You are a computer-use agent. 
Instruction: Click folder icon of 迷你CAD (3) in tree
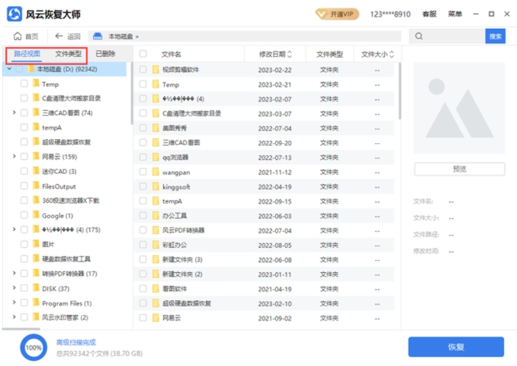(x=36, y=171)
